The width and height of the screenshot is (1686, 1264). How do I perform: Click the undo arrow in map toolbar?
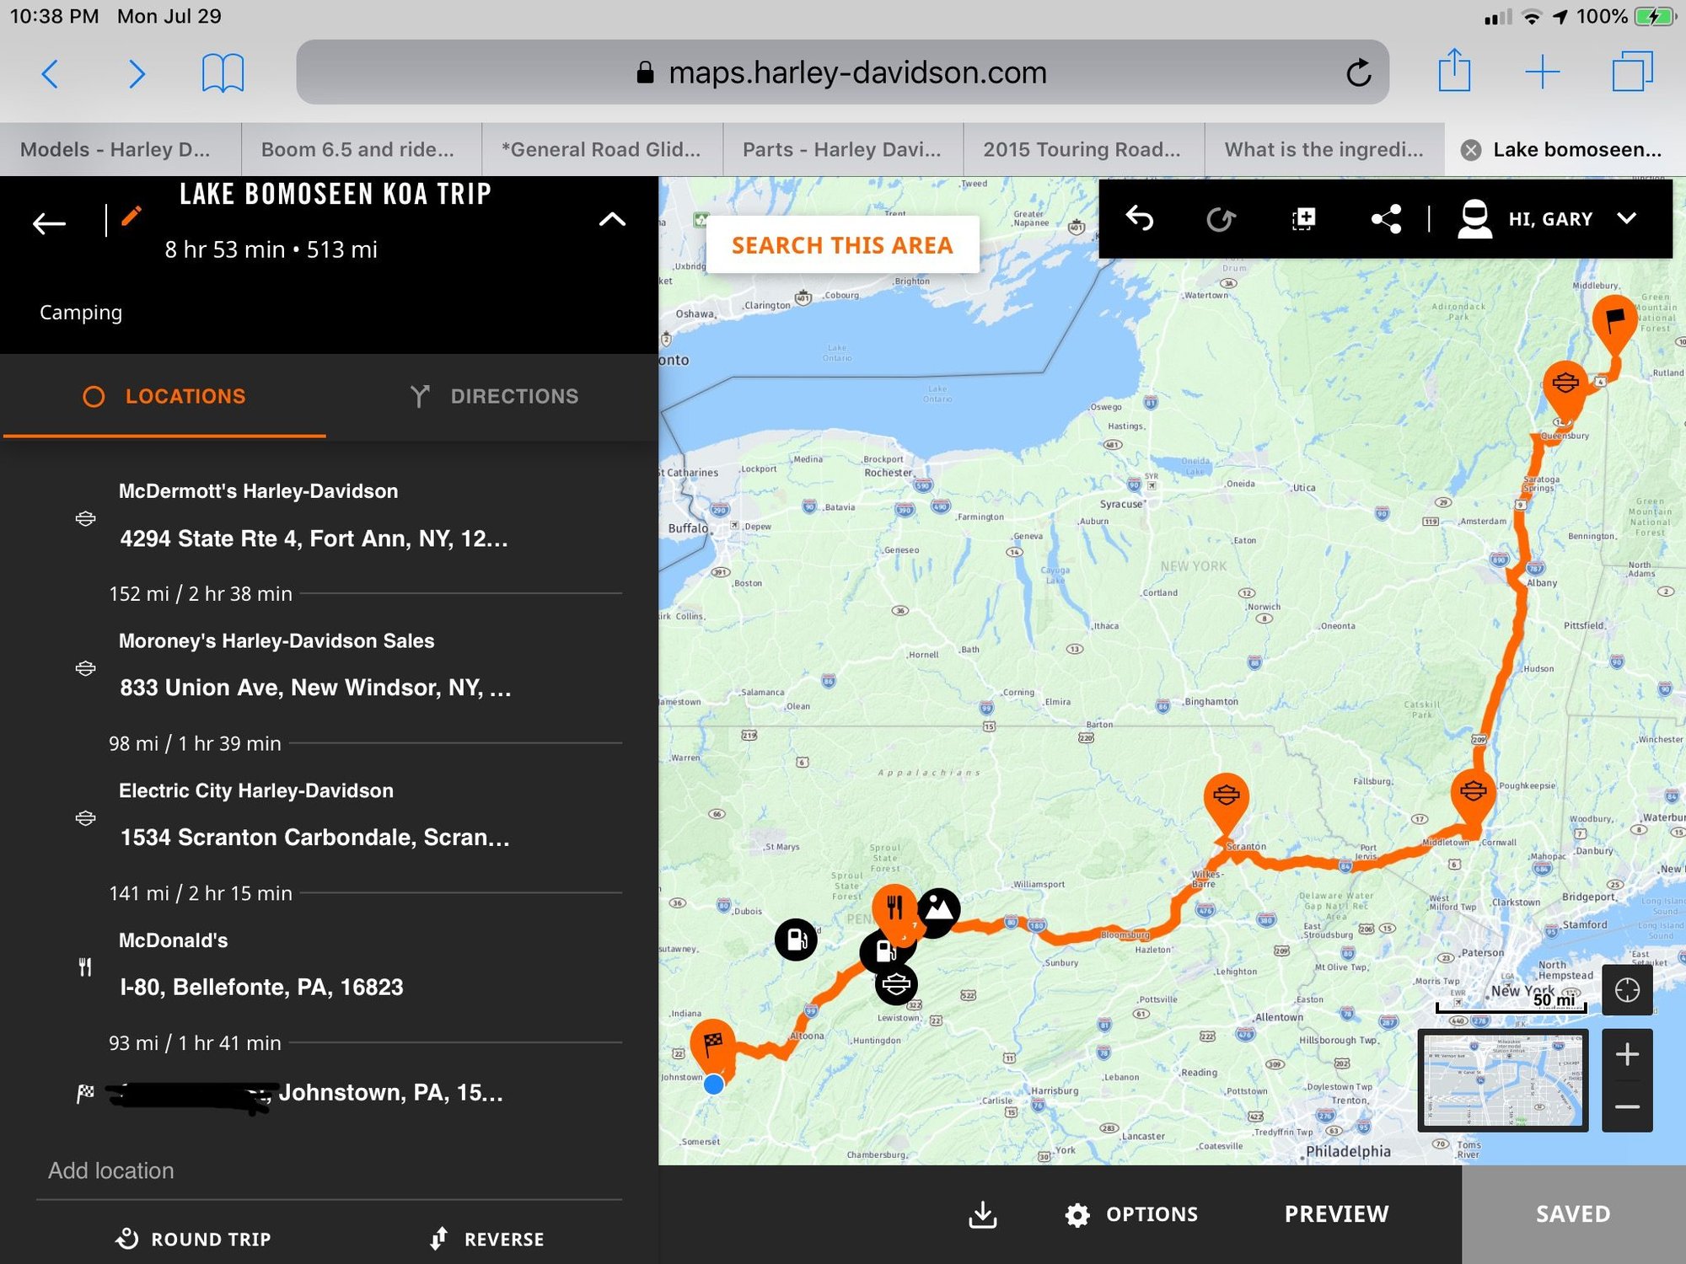[x=1140, y=218]
